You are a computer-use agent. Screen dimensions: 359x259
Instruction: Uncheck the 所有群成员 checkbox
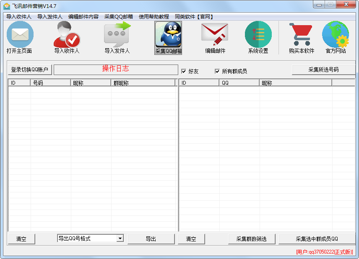(217, 71)
